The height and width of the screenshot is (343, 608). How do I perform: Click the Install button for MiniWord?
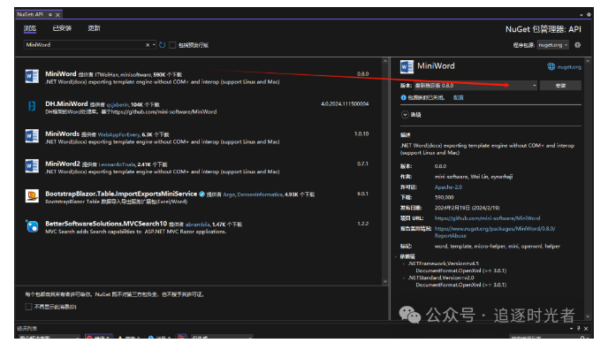[x=560, y=86]
